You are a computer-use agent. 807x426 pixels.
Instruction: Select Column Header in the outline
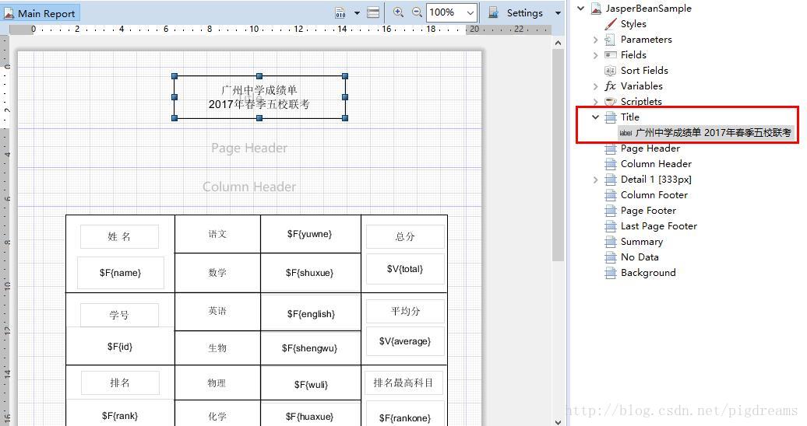(656, 164)
